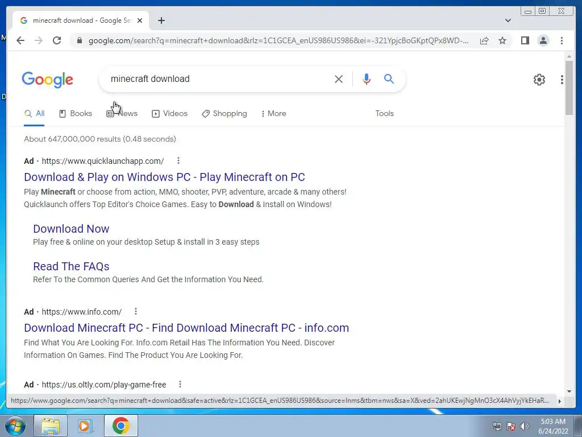The width and height of the screenshot is (582, 437).
Task: Click the forward navigation arrow
Action: 39,40
